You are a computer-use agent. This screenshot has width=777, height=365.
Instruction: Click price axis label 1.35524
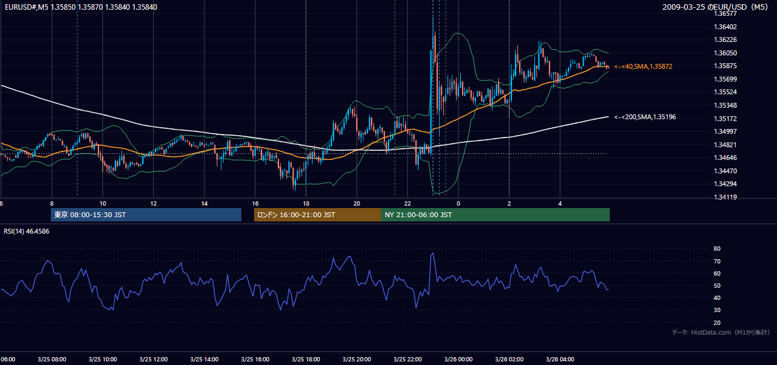[x=726, y=92]
